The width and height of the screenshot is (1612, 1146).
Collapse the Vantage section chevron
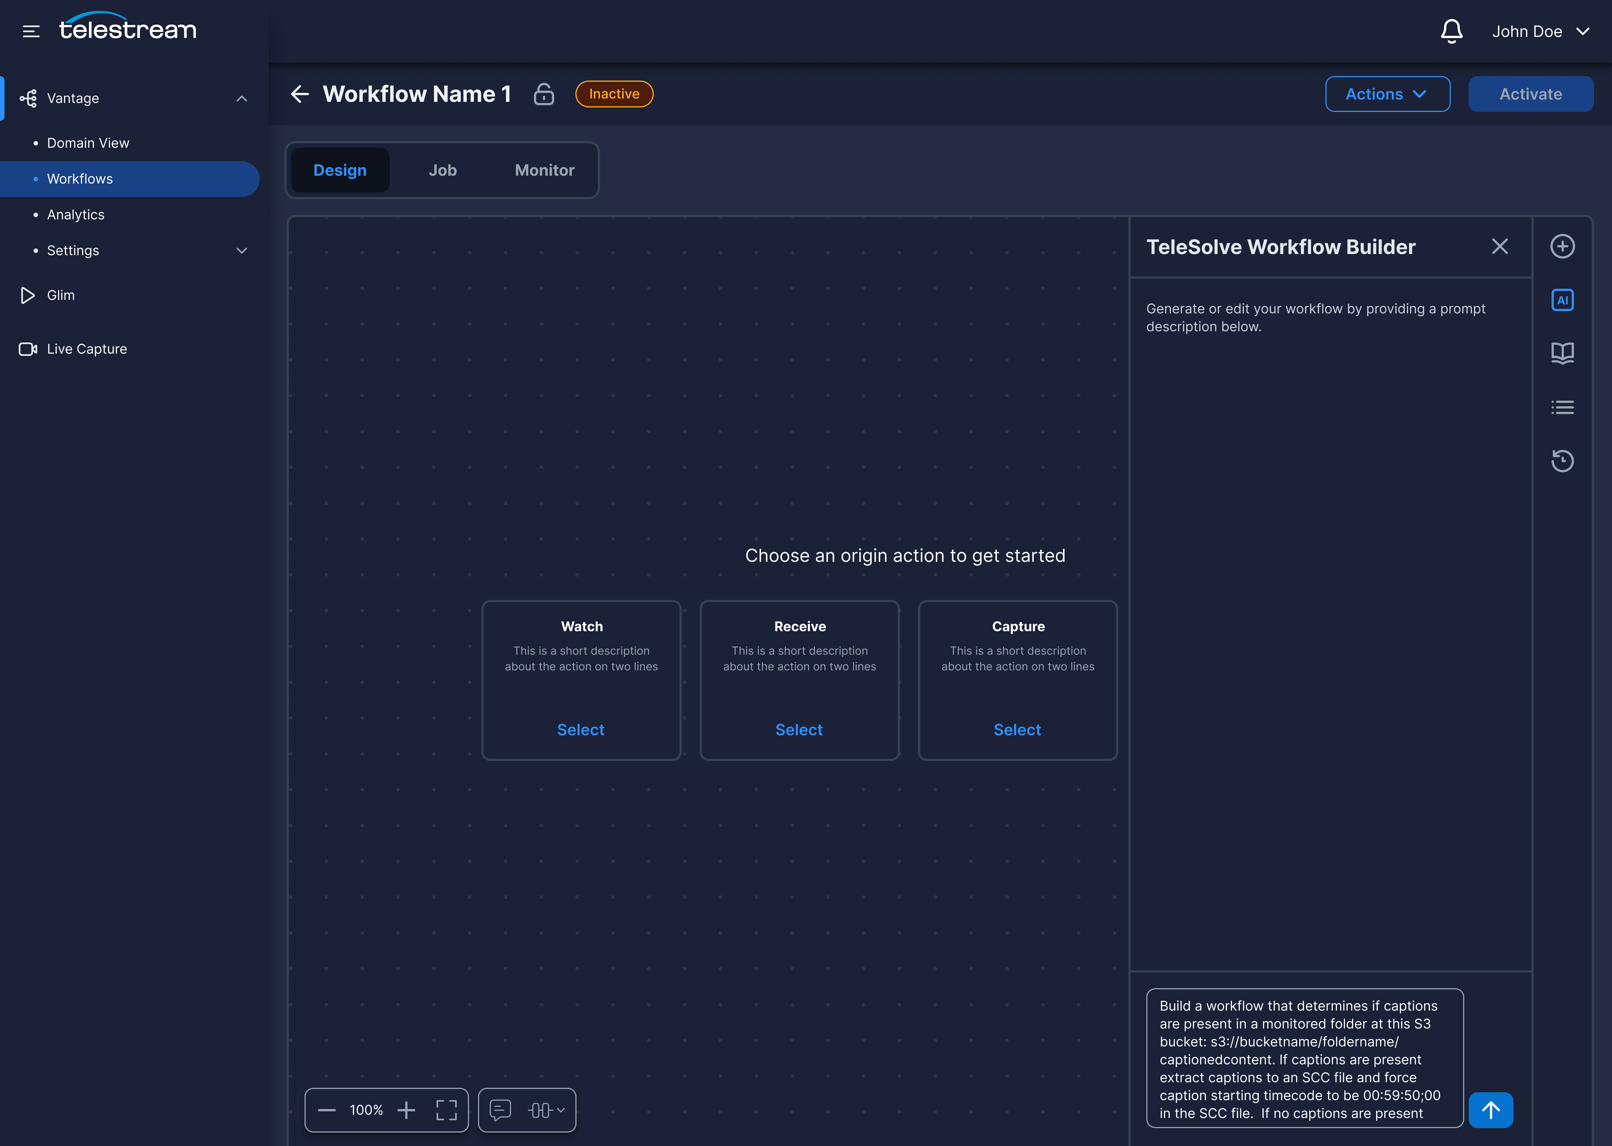tap(241, 98)
